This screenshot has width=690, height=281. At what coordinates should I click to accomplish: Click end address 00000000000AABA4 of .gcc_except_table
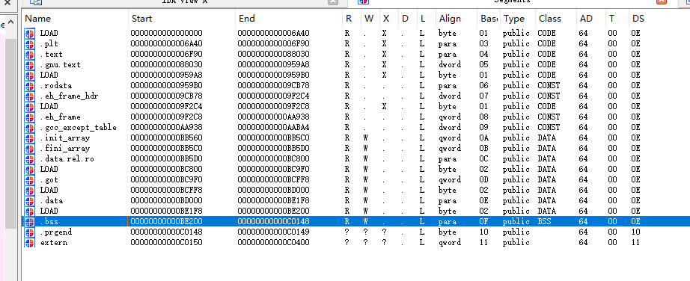273,128
